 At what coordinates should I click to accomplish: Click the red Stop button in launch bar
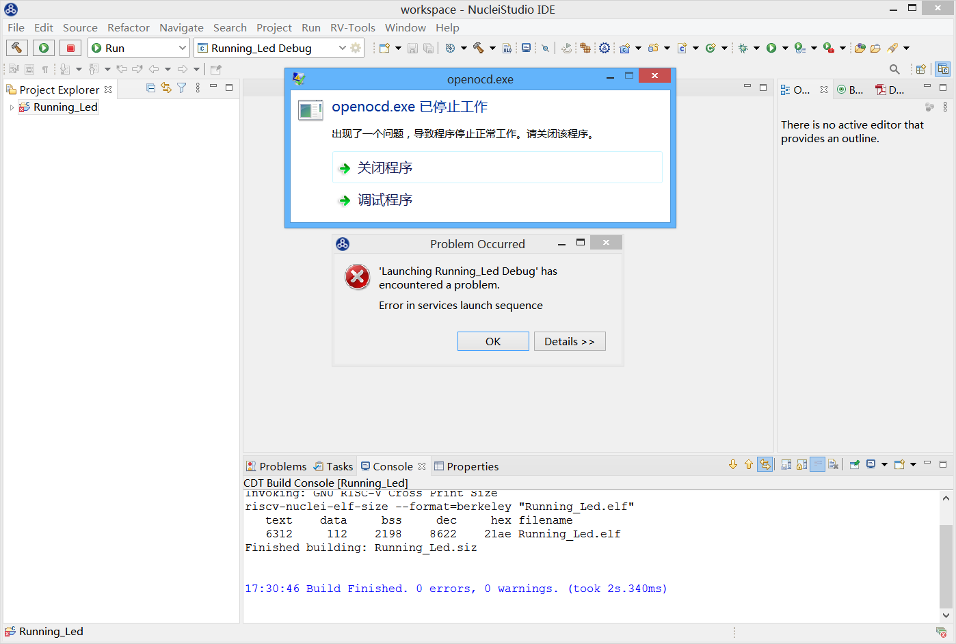click(x=70, y=48)
